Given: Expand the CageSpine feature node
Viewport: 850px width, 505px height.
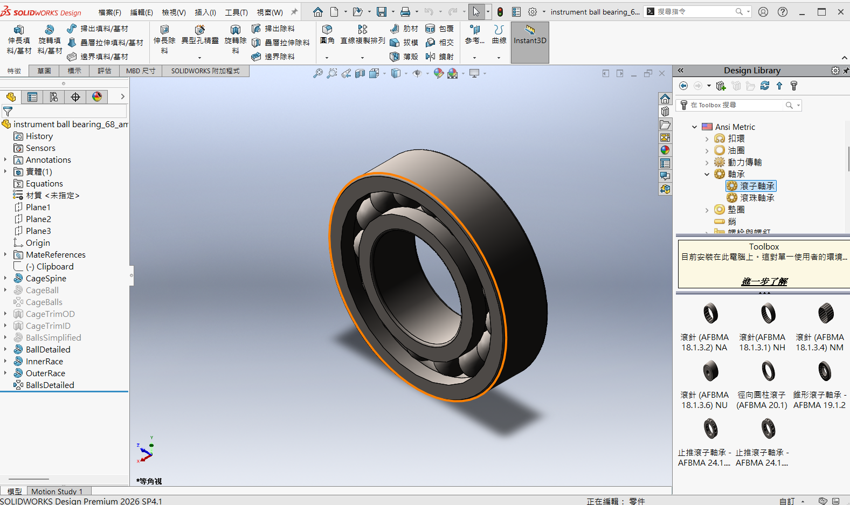Looking at the screenshot, I should click(5, 279).
